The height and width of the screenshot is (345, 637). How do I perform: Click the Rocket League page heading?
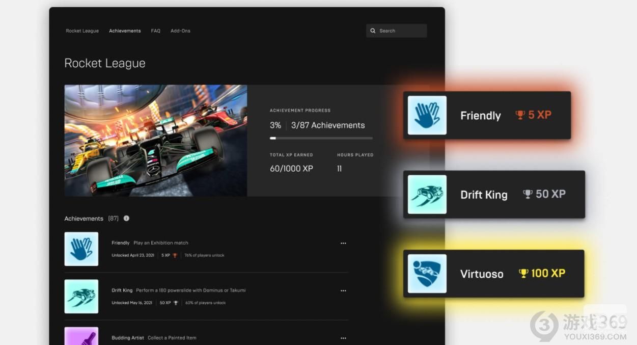click(105, 63)
